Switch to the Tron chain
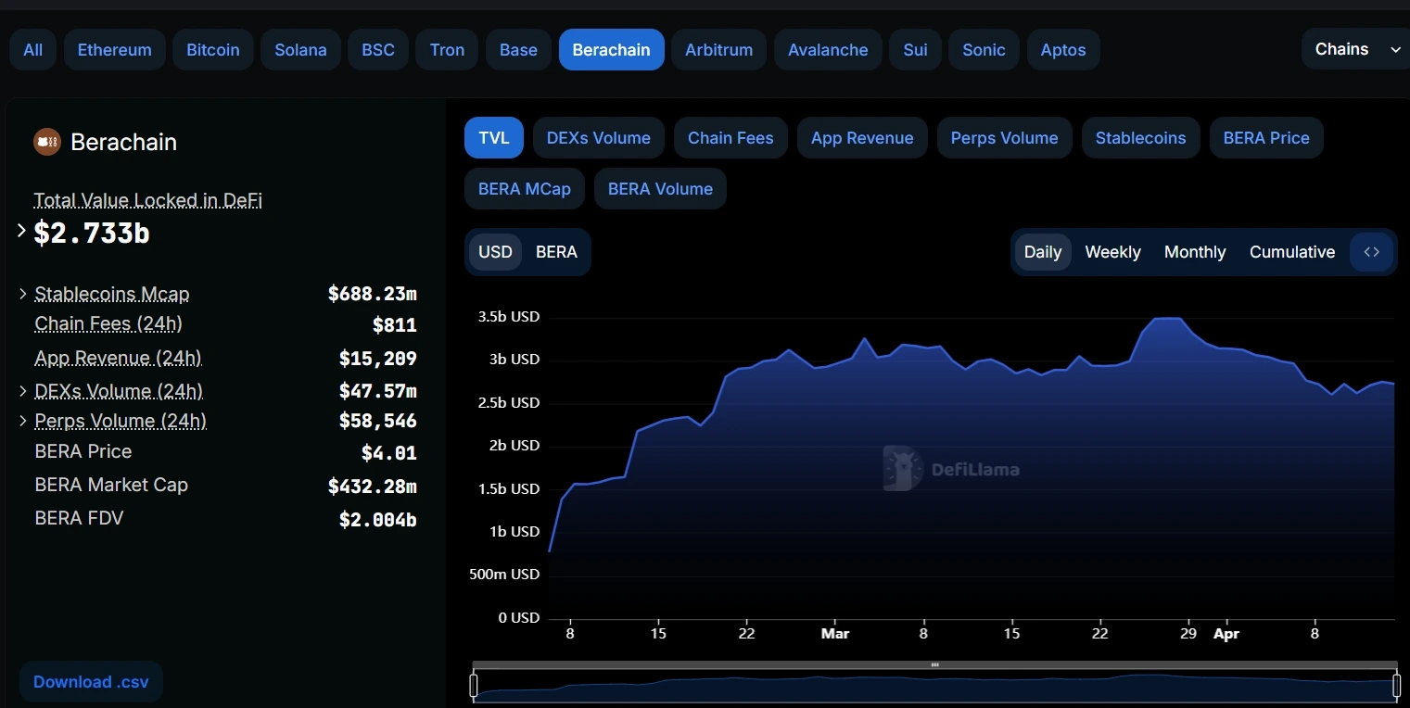The width and height of the screenshot is (1410, 708). (447, 50)
